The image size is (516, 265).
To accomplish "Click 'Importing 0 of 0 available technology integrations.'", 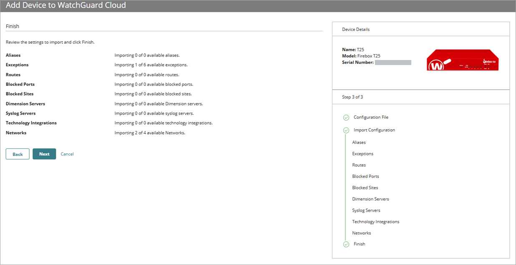I will [x=164, y=123].
